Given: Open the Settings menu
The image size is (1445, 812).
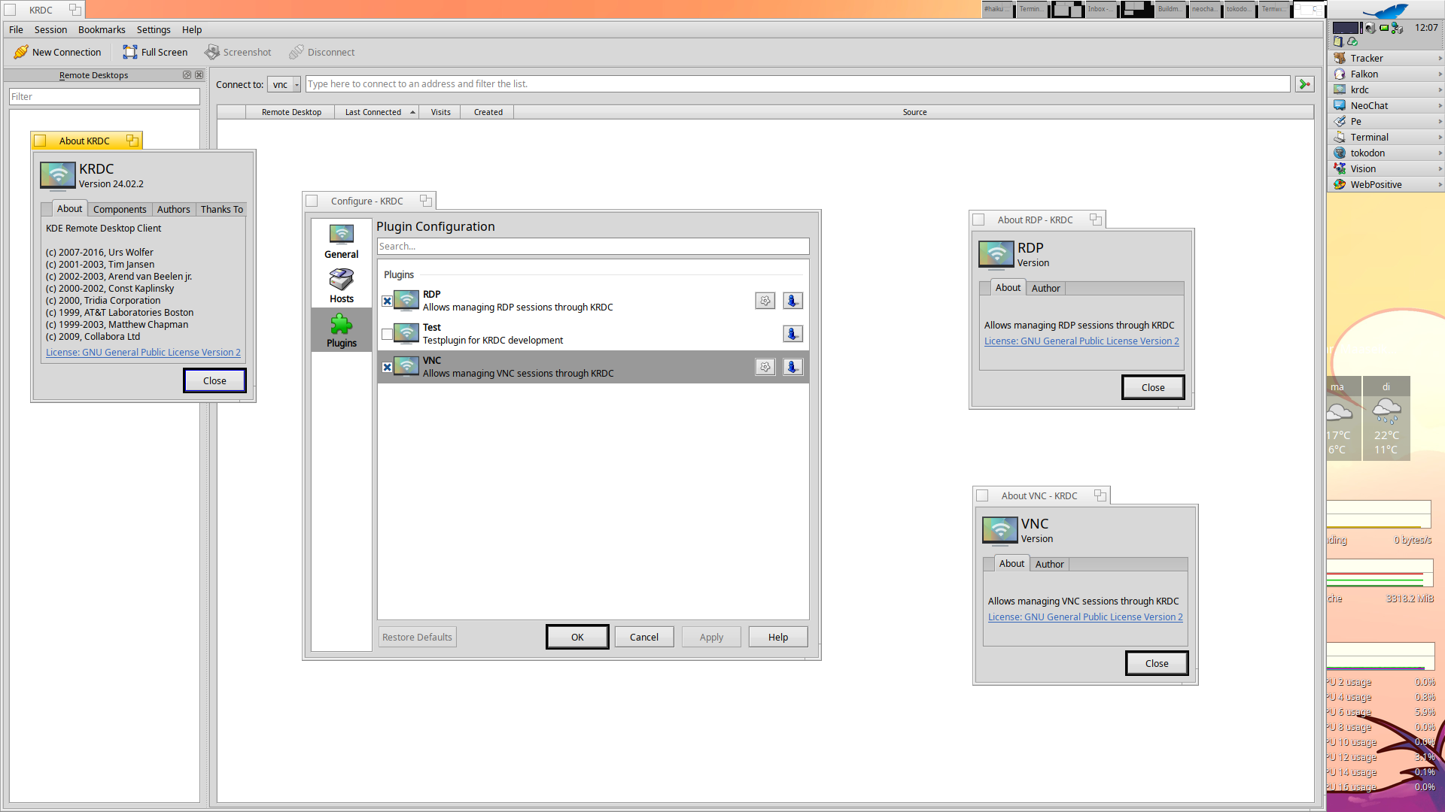Looking at the screenshot, I should tap(154, 29).
